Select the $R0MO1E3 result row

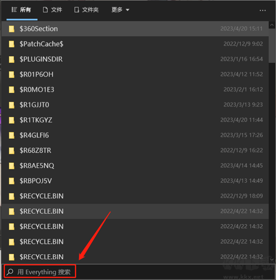pyautogui.click(x=135, y=89)
